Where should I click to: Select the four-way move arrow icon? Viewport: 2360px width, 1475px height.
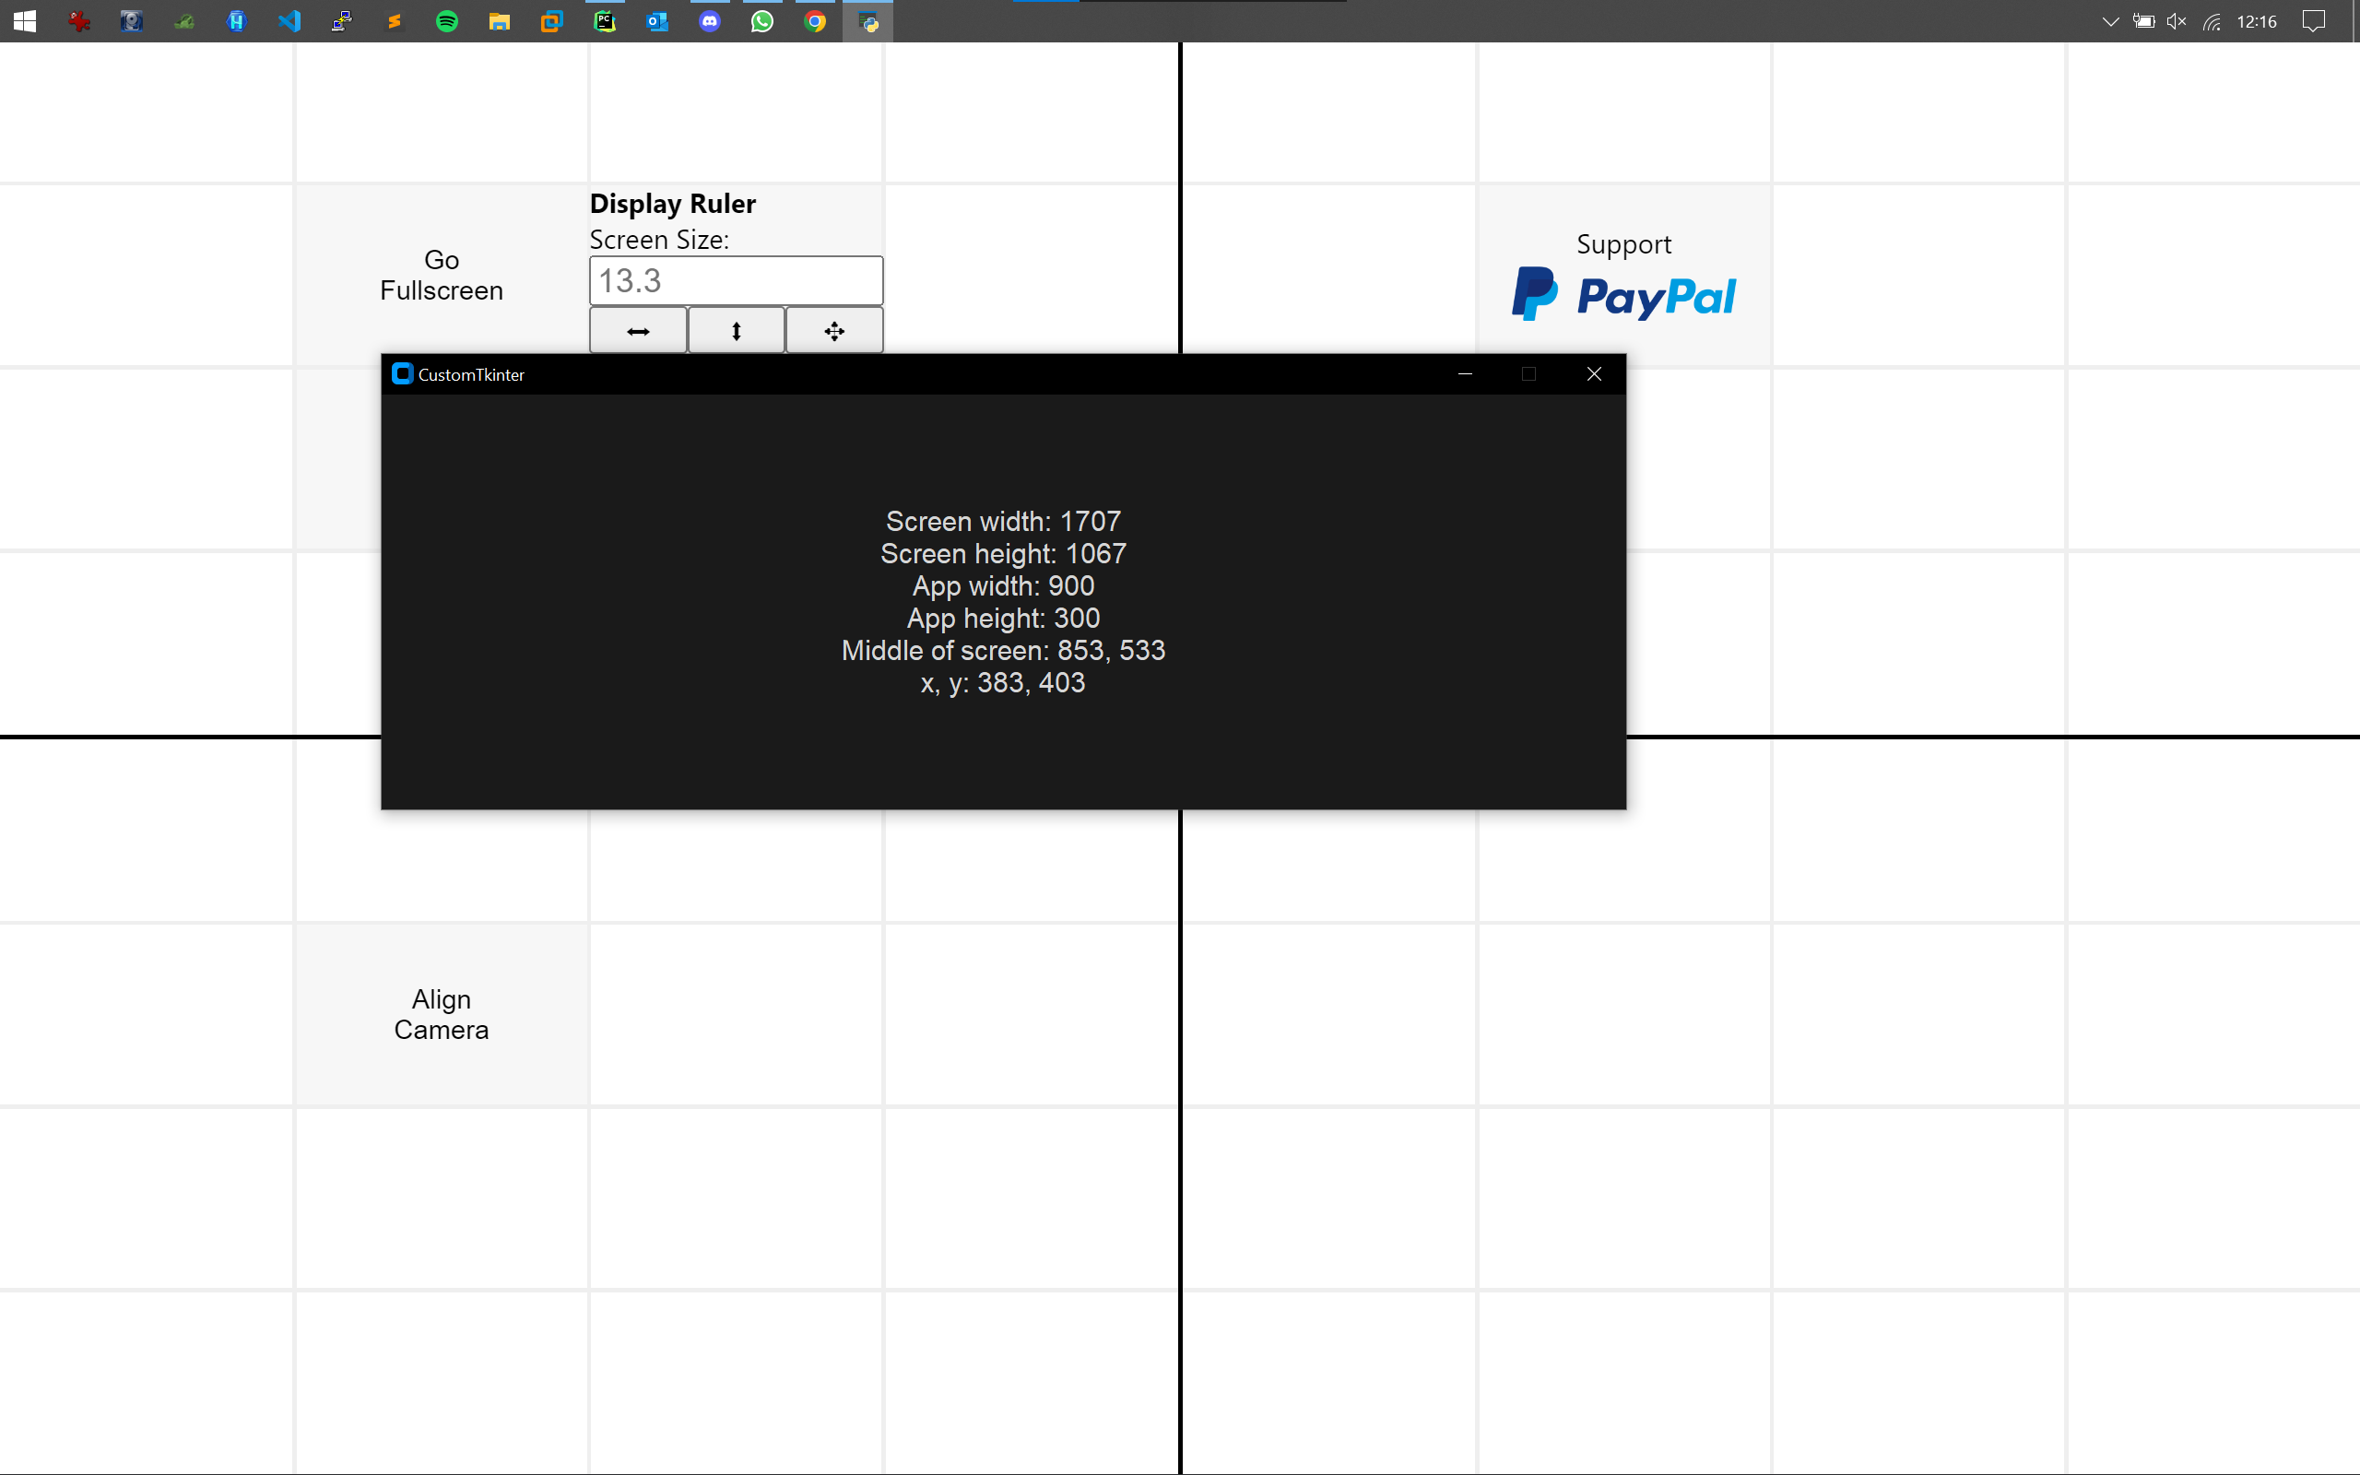(833, 330)
